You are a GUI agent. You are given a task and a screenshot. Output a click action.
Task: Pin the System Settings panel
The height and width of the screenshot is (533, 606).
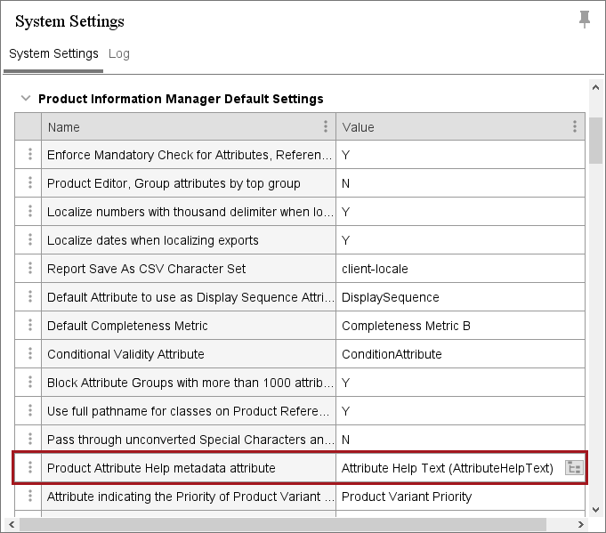pyautogui.click(x=585, y=19)
